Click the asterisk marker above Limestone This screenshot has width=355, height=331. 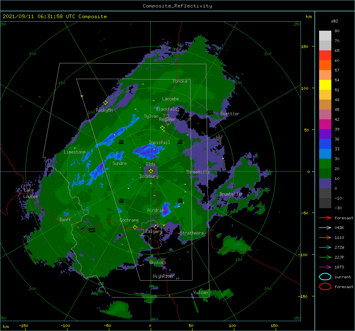(75, 148)
